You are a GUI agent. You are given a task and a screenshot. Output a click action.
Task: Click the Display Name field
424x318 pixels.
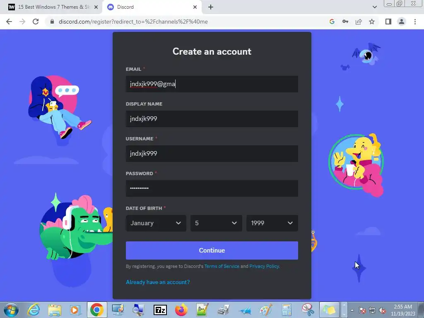212,119
